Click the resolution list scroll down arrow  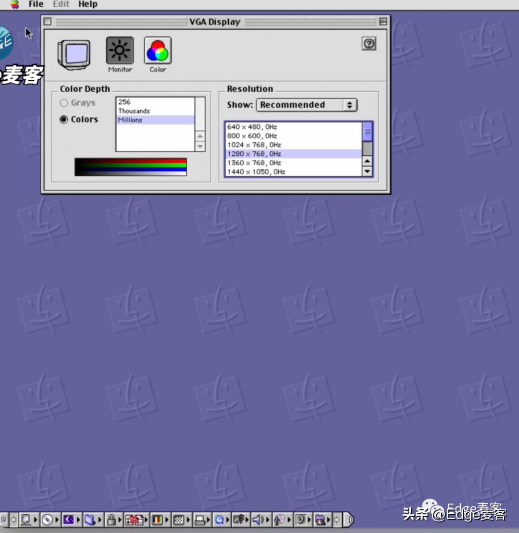point(367,171)
